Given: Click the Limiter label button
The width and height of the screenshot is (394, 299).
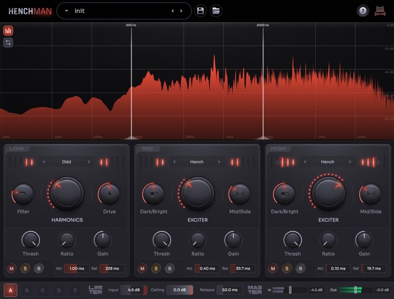Looking at the screenshot, I should [x=96, y=290].
